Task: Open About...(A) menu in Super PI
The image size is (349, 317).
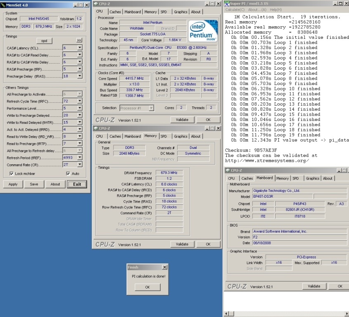Action: click(257, 9)
